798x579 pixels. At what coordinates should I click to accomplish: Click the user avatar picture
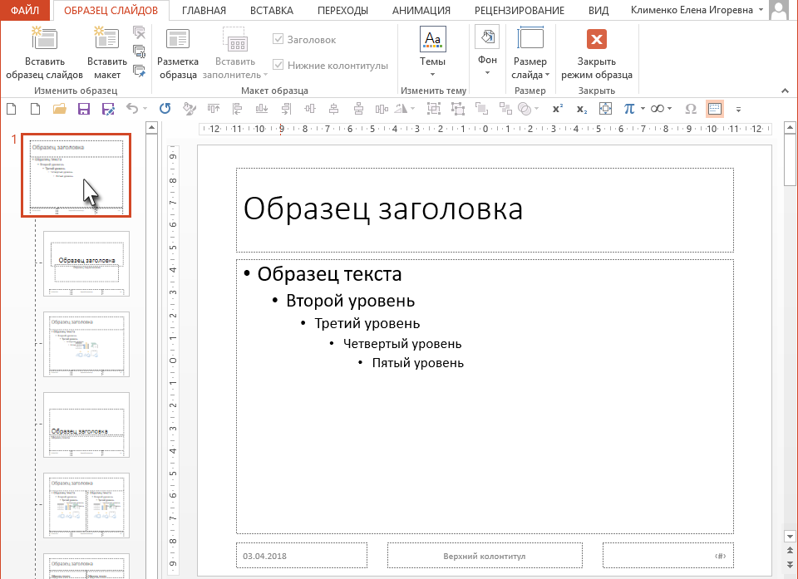point(779,10)
